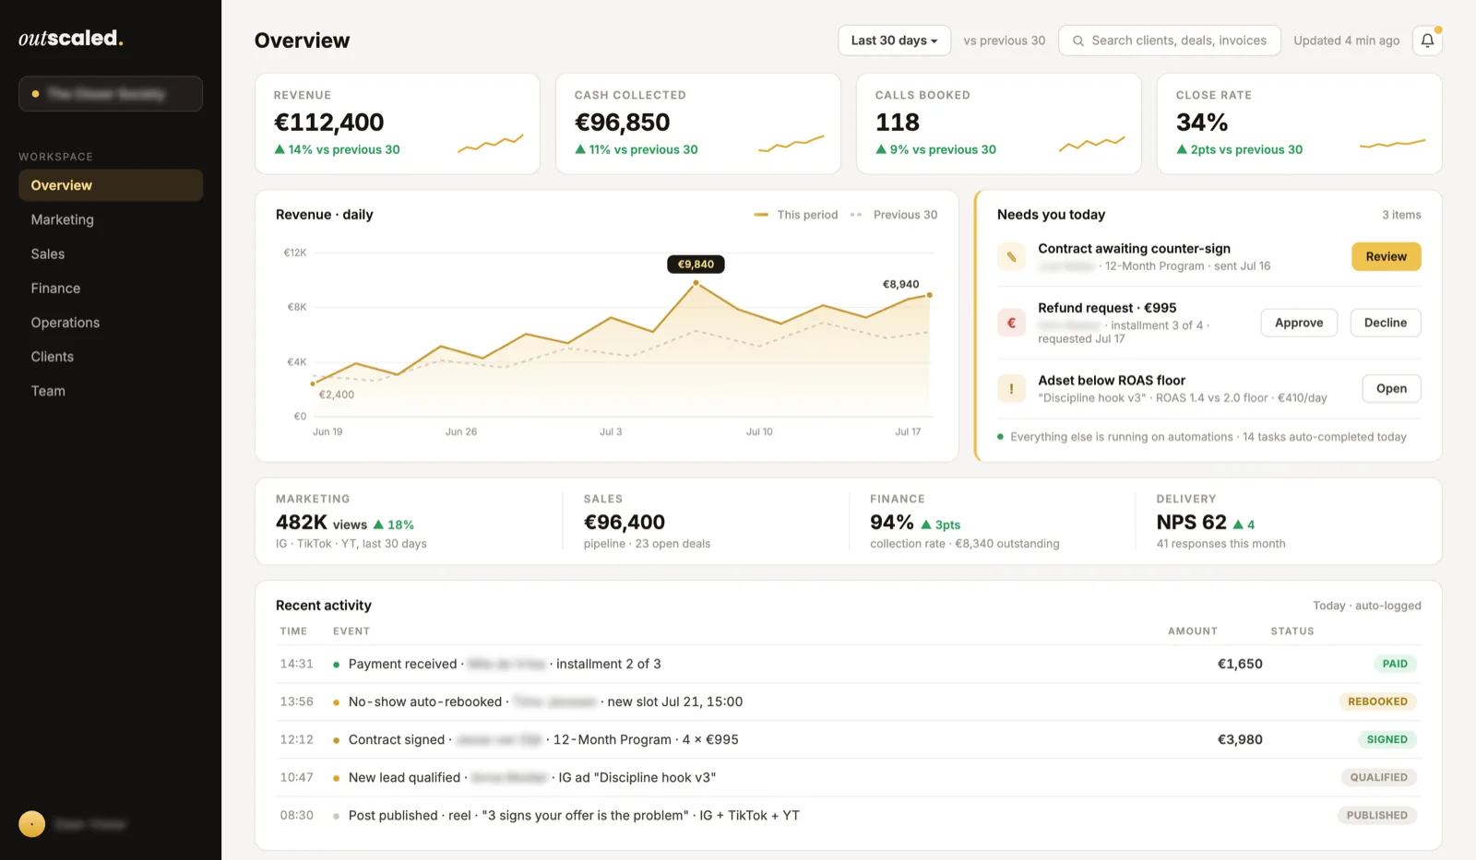
Task: Open the Team page
Action: point(111,391)
